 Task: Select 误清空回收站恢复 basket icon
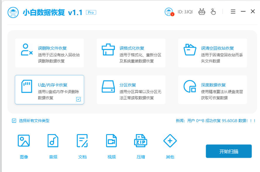190,50
